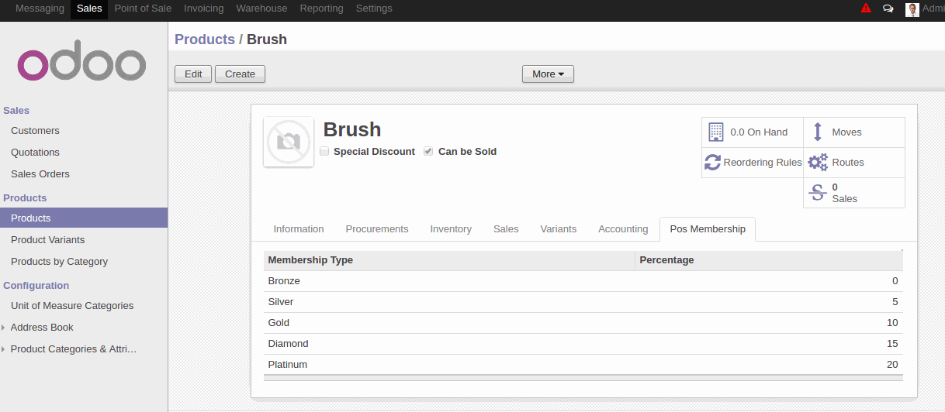Click the Routes gears icon

818,163
